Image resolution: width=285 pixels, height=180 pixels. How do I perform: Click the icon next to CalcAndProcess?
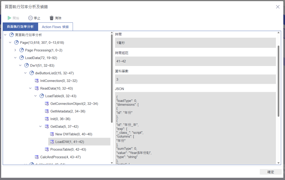click(37, 157)
